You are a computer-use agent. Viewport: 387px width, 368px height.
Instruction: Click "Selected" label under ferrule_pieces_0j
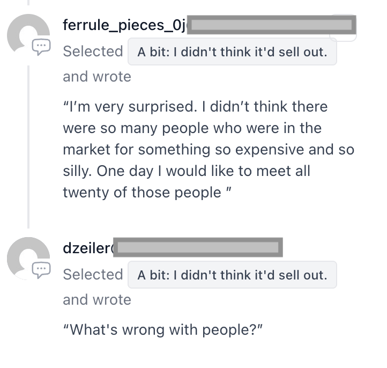(93, 51)
